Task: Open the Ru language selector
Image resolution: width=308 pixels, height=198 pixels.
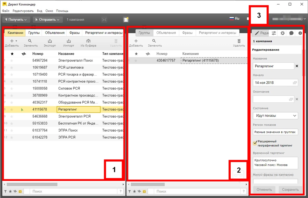Action: coord(234,19)
